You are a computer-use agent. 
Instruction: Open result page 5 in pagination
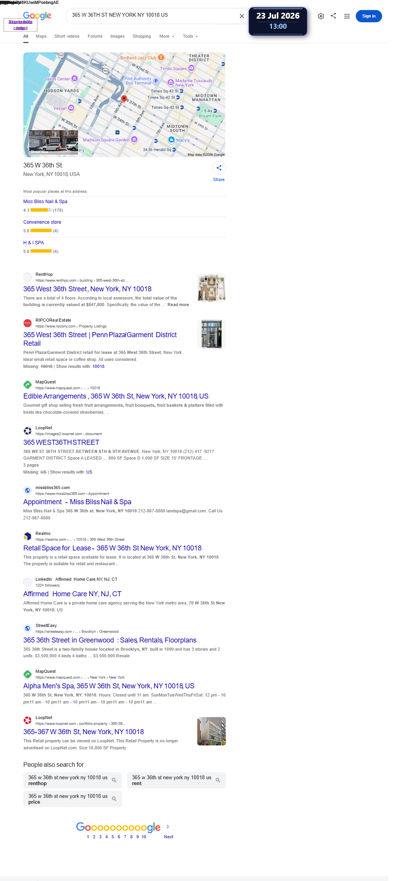tap(113, 837)
